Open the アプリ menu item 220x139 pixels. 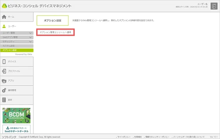pos(17,81)
